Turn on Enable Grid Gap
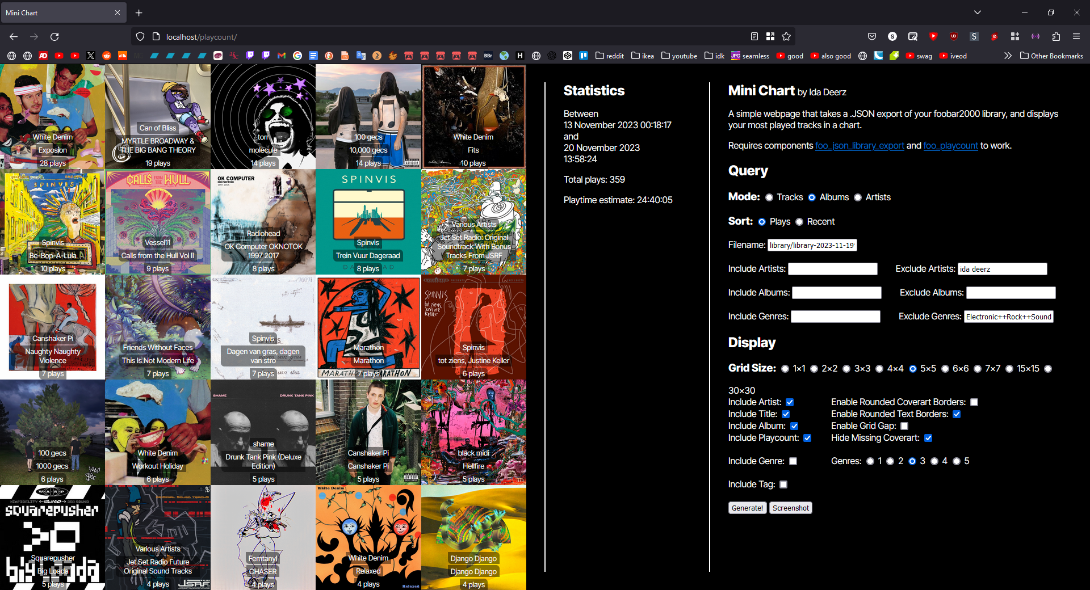The height and width of the screenshot is (590, 1090). coord(904,426)
